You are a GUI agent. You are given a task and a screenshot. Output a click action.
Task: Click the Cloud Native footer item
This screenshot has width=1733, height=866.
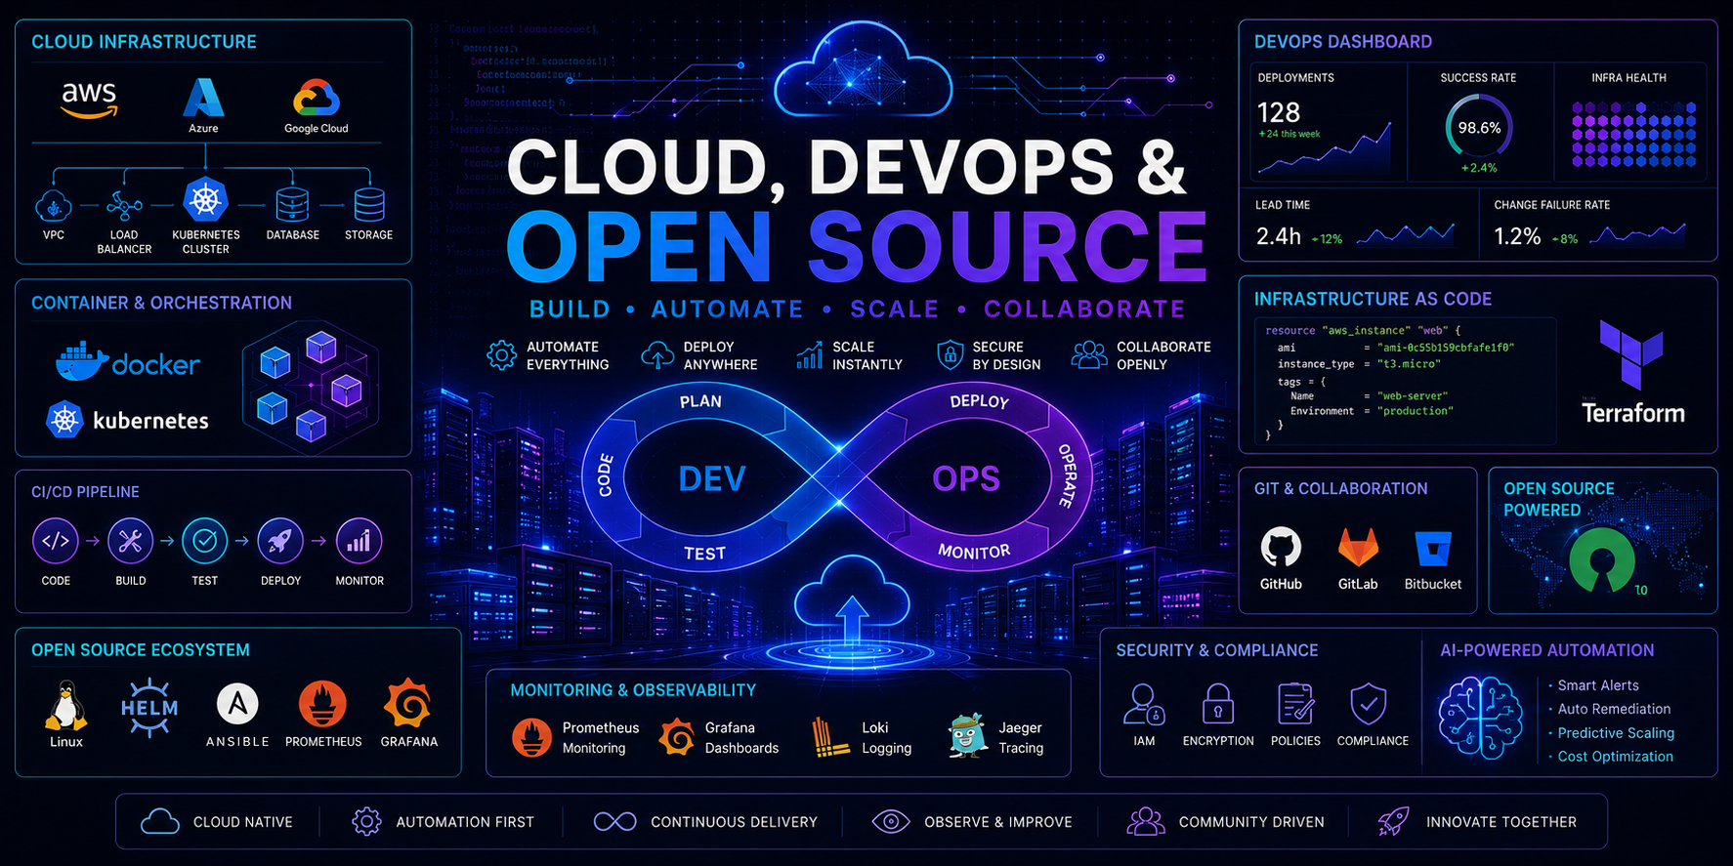pos(217,822)
